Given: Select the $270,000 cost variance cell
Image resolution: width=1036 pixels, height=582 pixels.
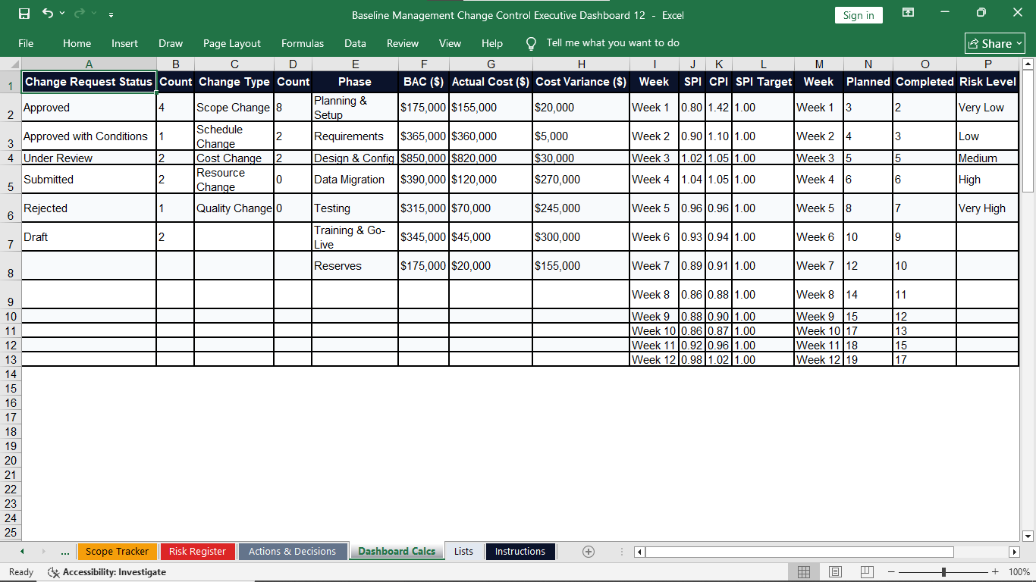Looking at the screenshot, I should pyautogui.click(x=581, y=180).
